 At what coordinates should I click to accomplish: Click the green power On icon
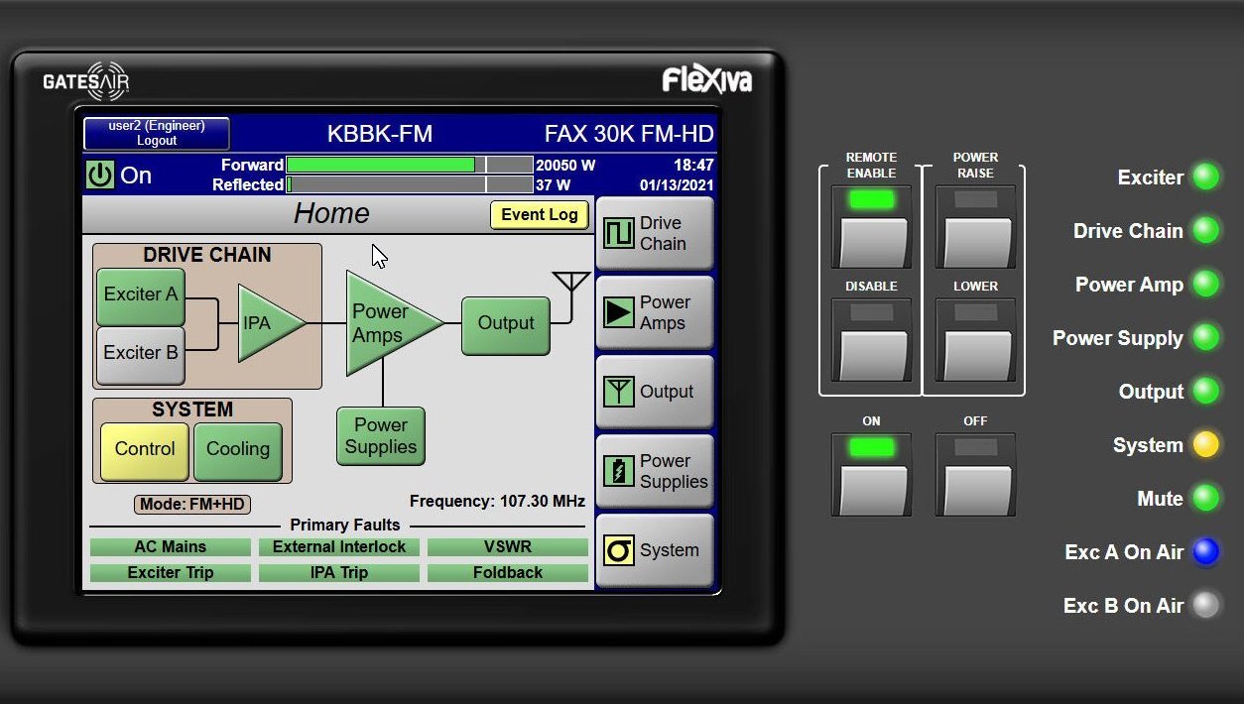pyautogui.click(x=100, y=176)
